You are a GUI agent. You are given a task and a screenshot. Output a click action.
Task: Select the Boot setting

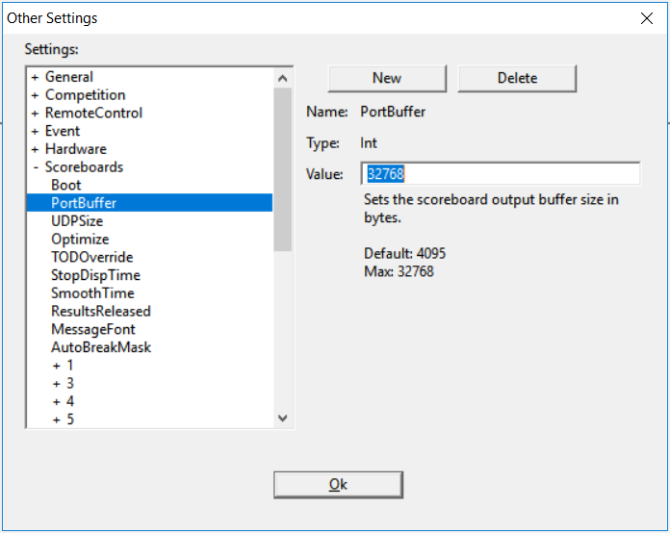pos(65,185)
